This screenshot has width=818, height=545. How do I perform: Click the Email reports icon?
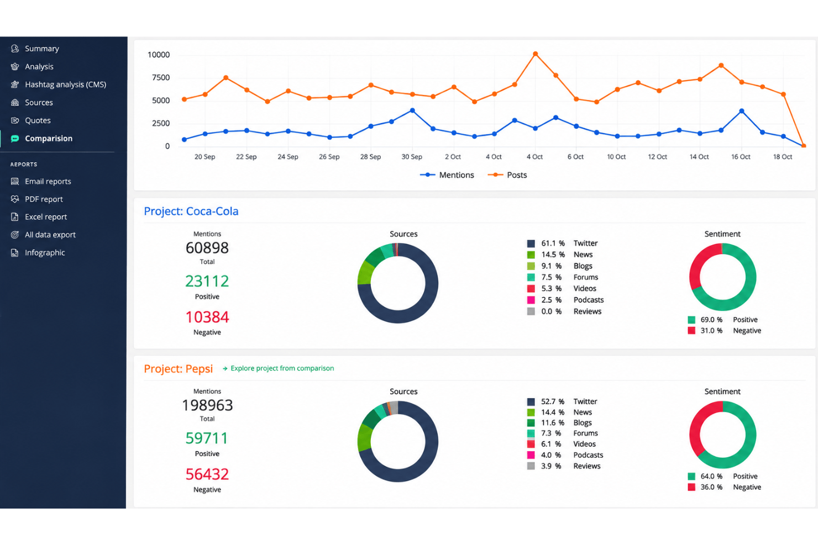click(15, 181)
